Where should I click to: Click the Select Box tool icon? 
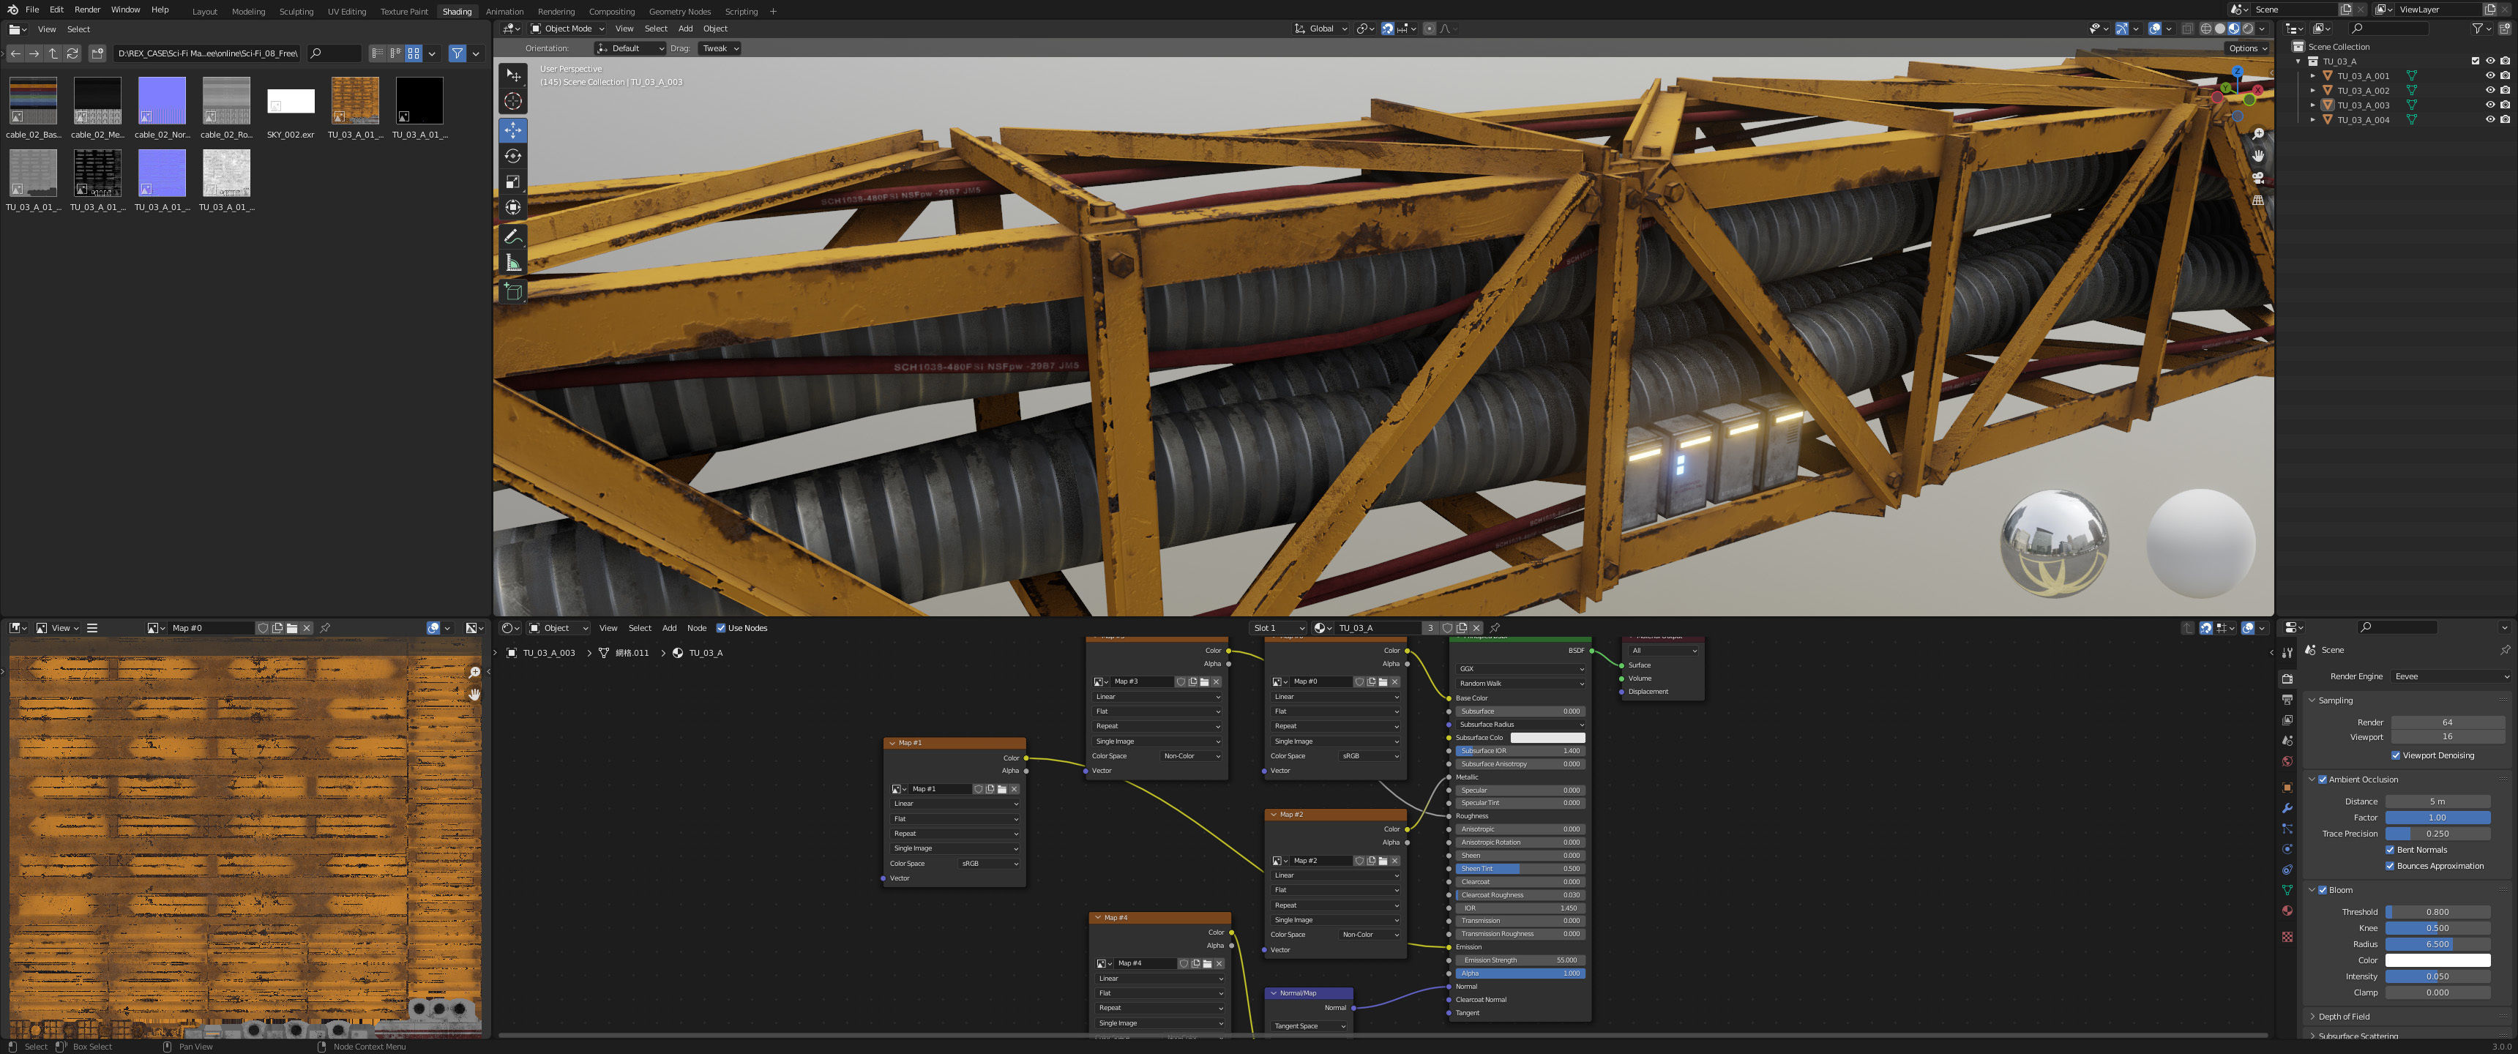(x=512, y=75)
